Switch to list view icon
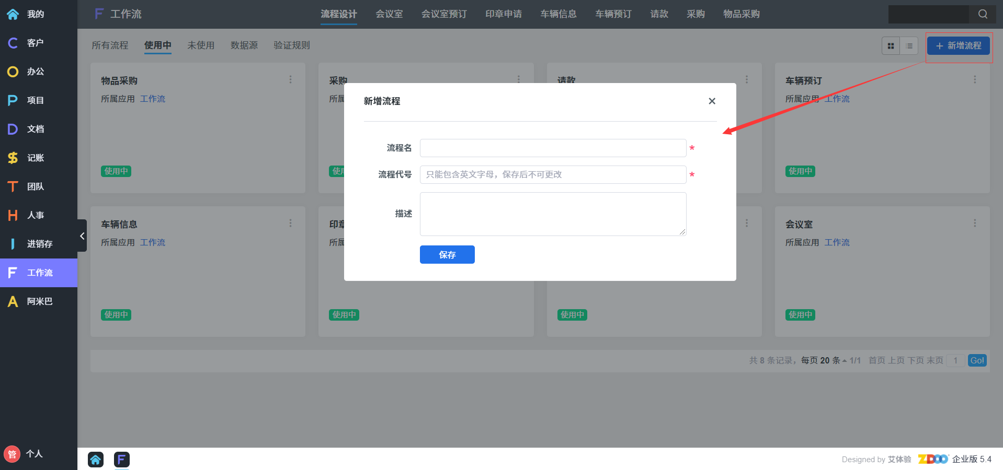Viewport: 1003px width, 470px height. [x=909, y=46]
